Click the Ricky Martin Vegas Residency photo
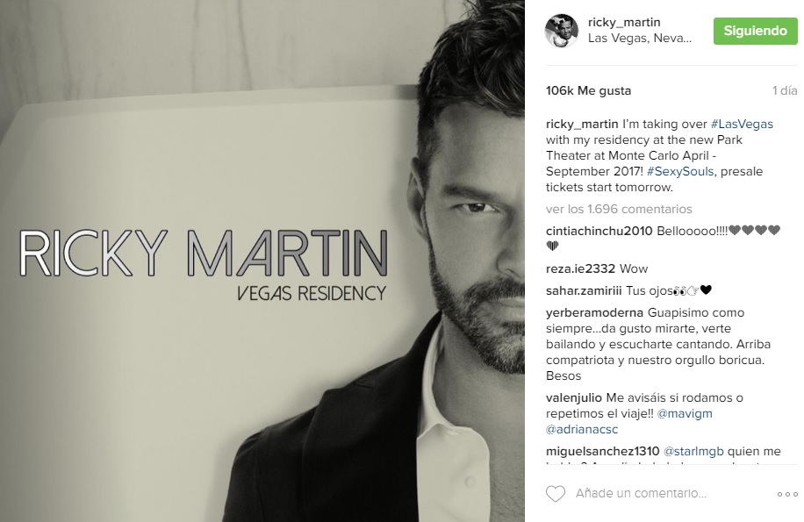 [262, 261]
